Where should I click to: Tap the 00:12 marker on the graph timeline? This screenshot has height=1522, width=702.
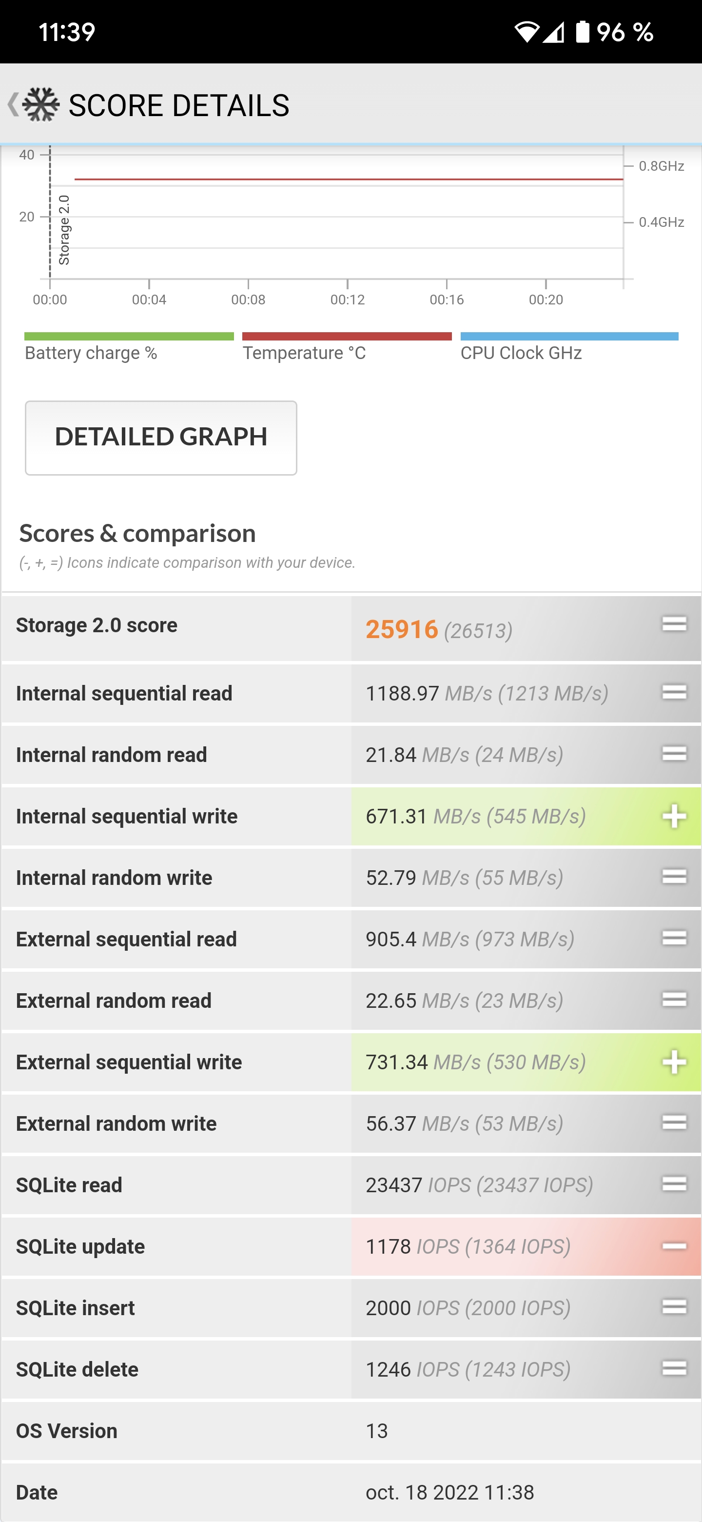347,300
